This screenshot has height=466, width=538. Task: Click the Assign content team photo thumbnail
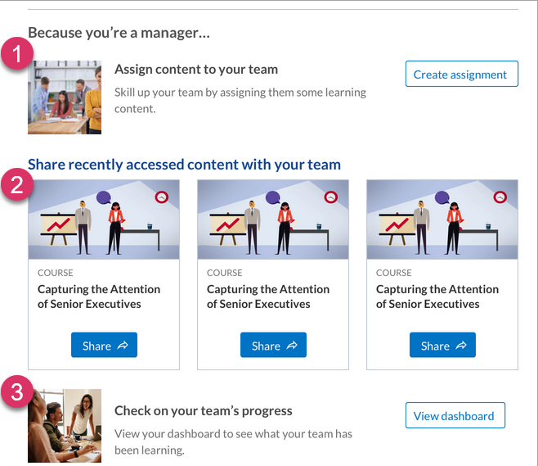(65, 97)
